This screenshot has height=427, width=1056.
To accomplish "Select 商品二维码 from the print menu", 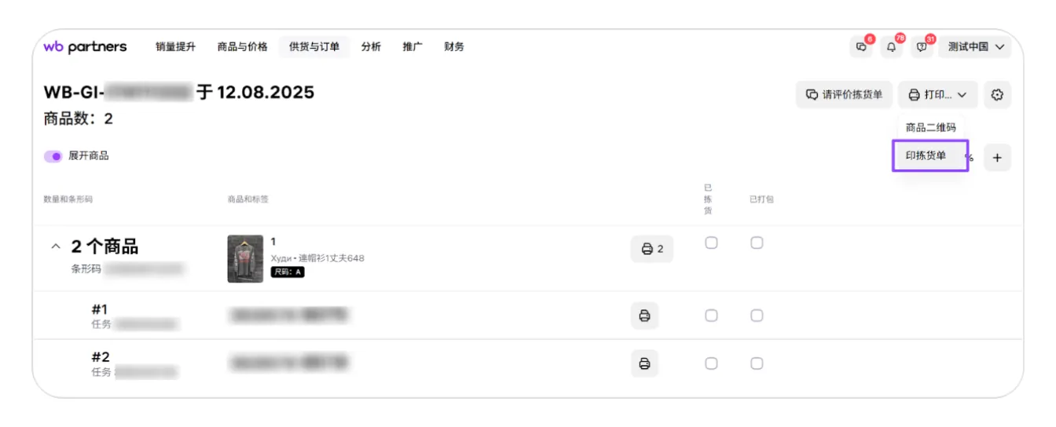I will tap(930, 128).
